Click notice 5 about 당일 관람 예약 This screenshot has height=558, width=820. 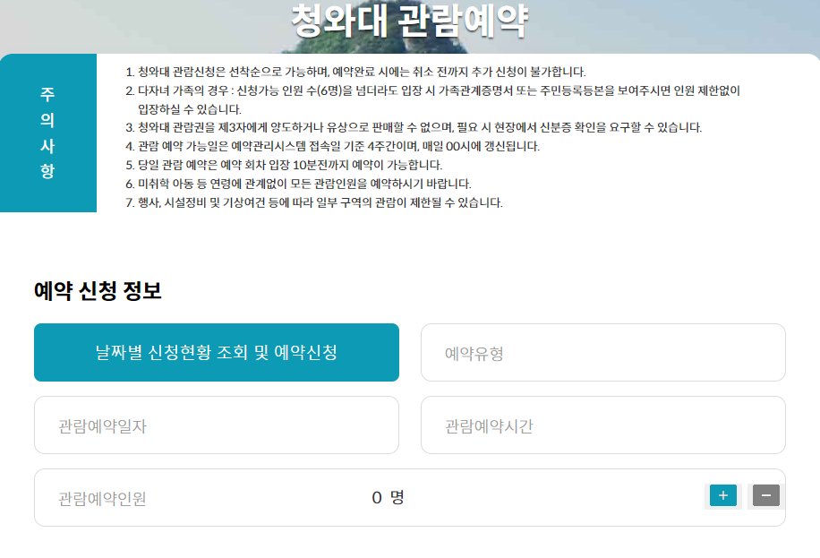284,165
